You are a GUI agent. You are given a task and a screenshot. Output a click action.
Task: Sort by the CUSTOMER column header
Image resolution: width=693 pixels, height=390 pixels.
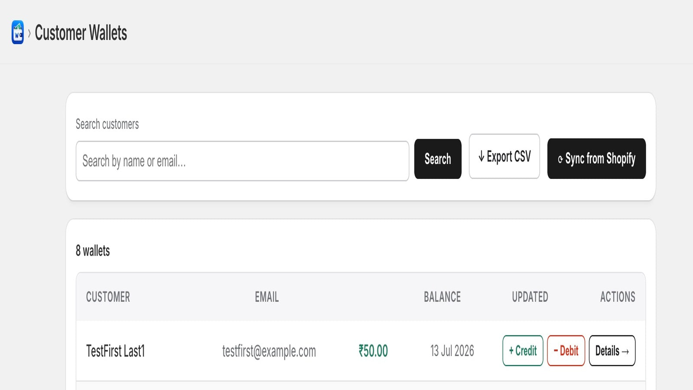pyautogui.click(x=108, y=297)
